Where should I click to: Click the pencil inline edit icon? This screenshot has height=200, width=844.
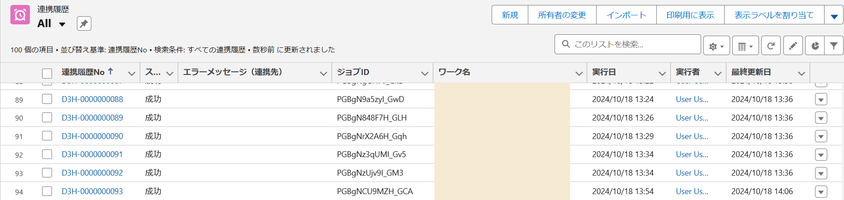[x=793, y=46]
